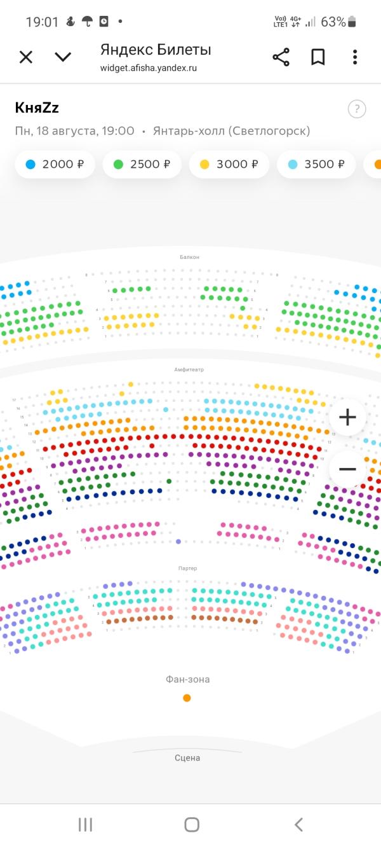
Task: Tap the widget.afisha.yandex.ru address text
Action: click(149, 67)
